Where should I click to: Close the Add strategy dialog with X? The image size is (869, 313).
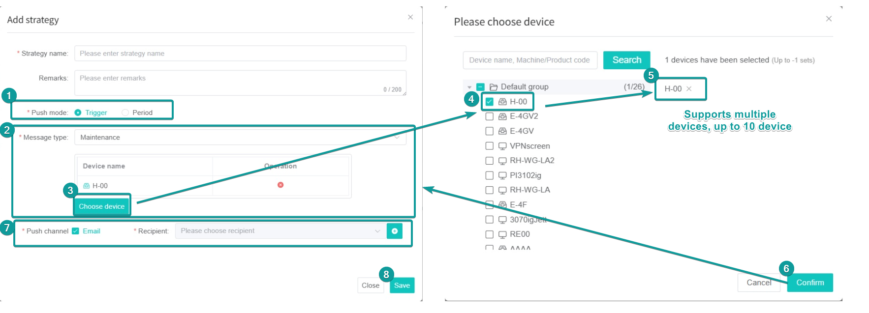coord(410,17)
